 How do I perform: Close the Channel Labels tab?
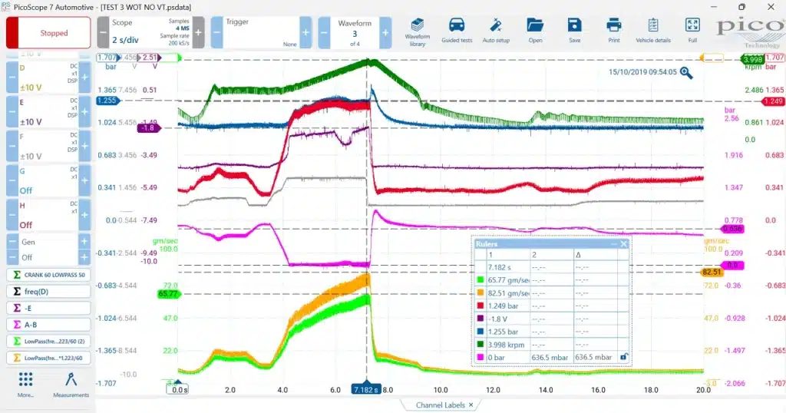coord(471,405)
